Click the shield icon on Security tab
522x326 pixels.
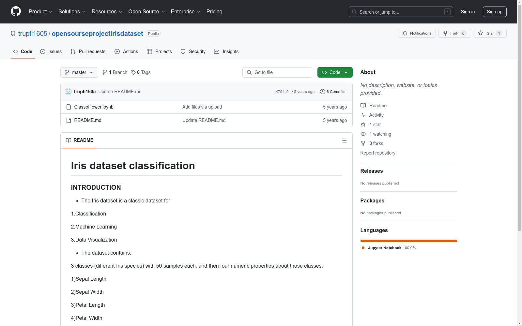(x=183, y=52)
